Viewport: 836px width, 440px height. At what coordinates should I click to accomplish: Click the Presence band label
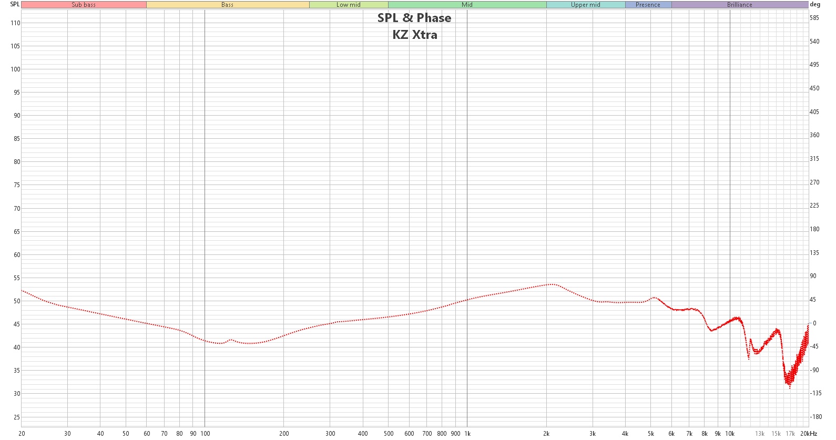tap(648, 5)
